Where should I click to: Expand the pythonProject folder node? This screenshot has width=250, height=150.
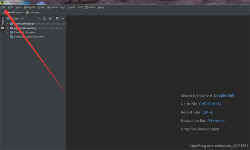[7, 24]
